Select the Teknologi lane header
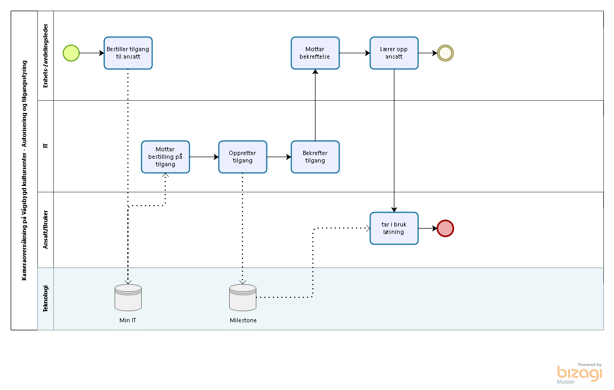 pos(45,298)
